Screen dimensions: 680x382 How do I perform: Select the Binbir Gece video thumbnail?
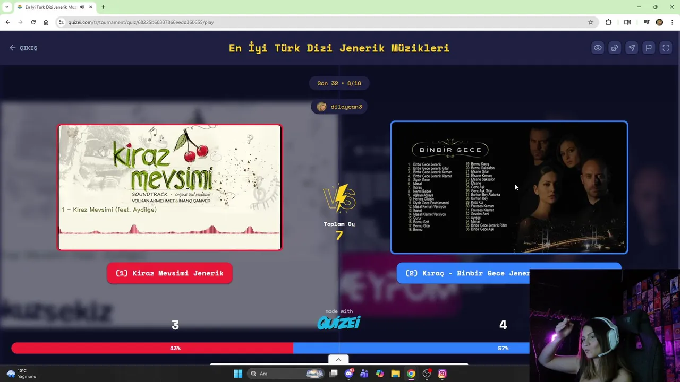509,187
